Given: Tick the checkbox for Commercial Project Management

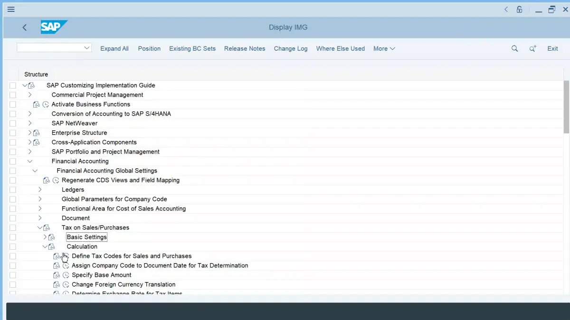Looking at the screenshot, I should coord(13,95).
